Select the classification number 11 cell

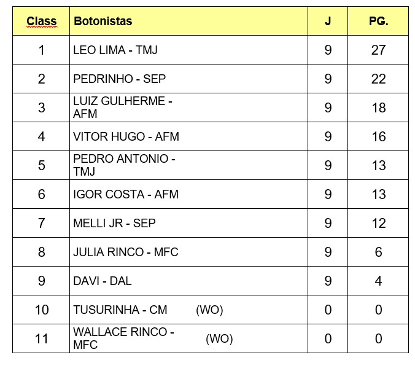point(41,338)
